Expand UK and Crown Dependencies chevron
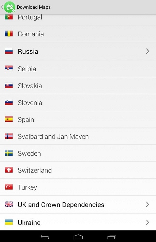The image size is (156, 242). [147, 204]
